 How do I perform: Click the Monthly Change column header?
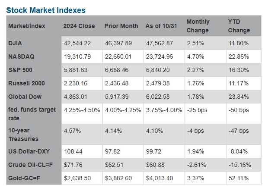198,26
